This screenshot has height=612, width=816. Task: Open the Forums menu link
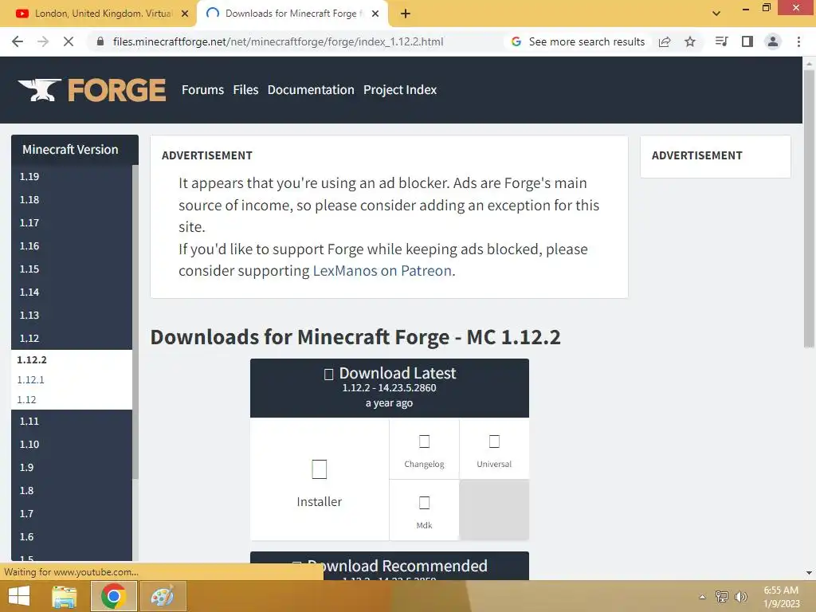[x=202, y=90]
